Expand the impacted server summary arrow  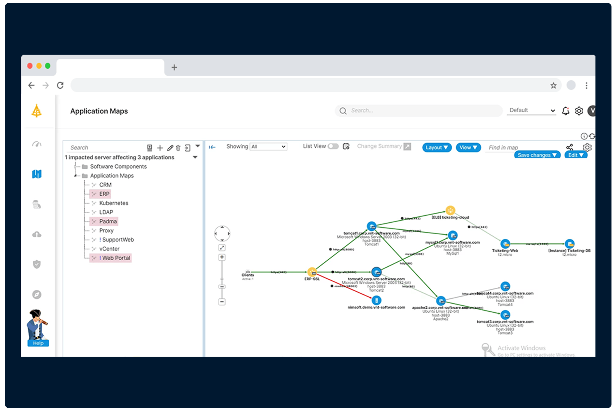pos(195,157)
